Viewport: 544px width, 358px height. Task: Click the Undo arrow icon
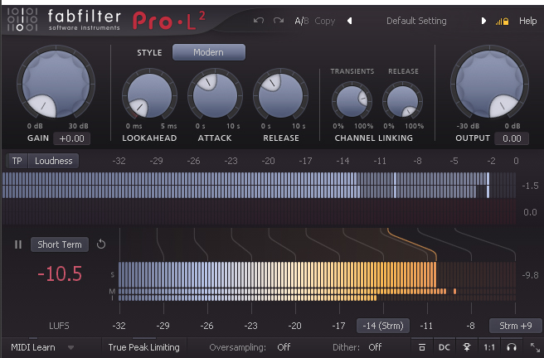pyautogui.click(x=258, y=21)
